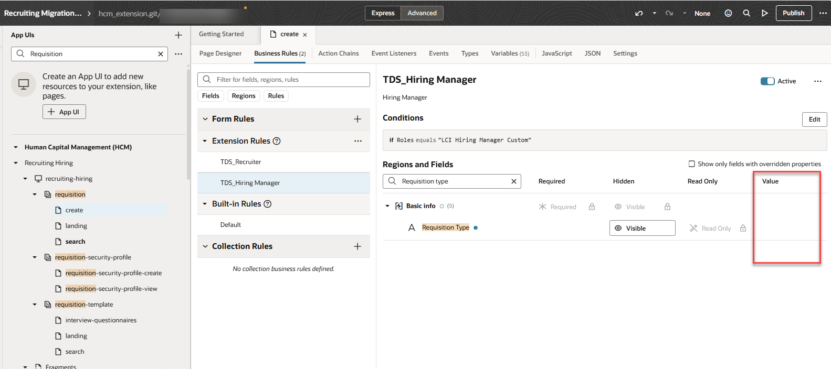
Task: Collapse Human Capital Management (HCM) node
Action: pyautogui.click(x=16, y=147)
